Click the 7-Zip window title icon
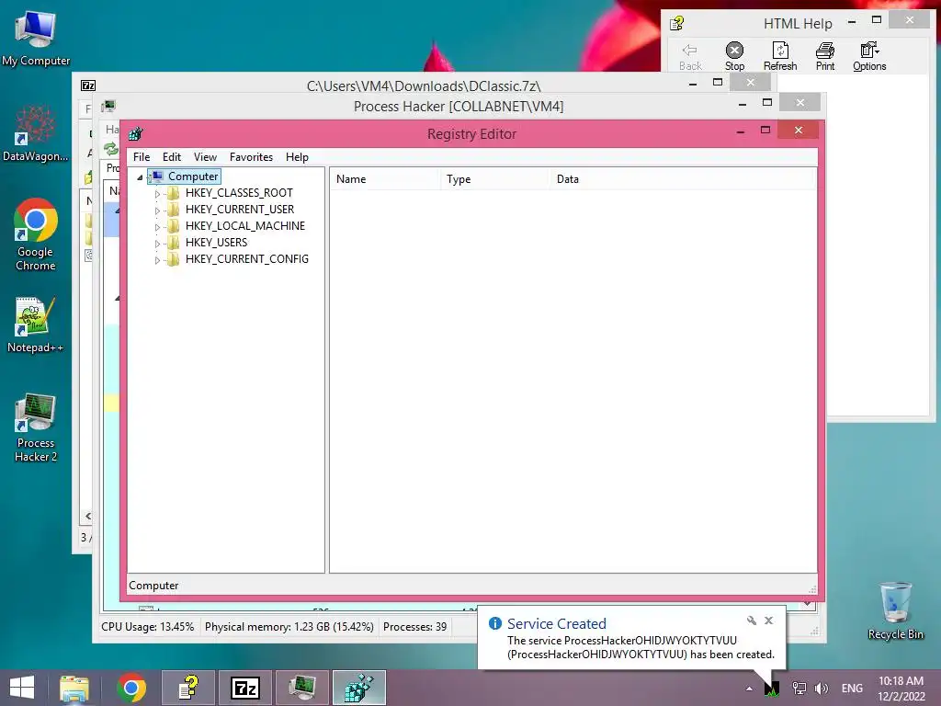The height and width of the screenshot is (706, 941). click(x=88, y=85)
